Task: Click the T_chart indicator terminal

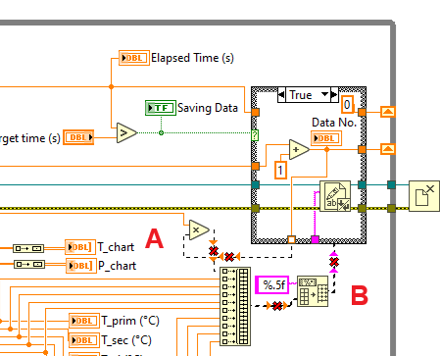Action: tap(80, 247)
